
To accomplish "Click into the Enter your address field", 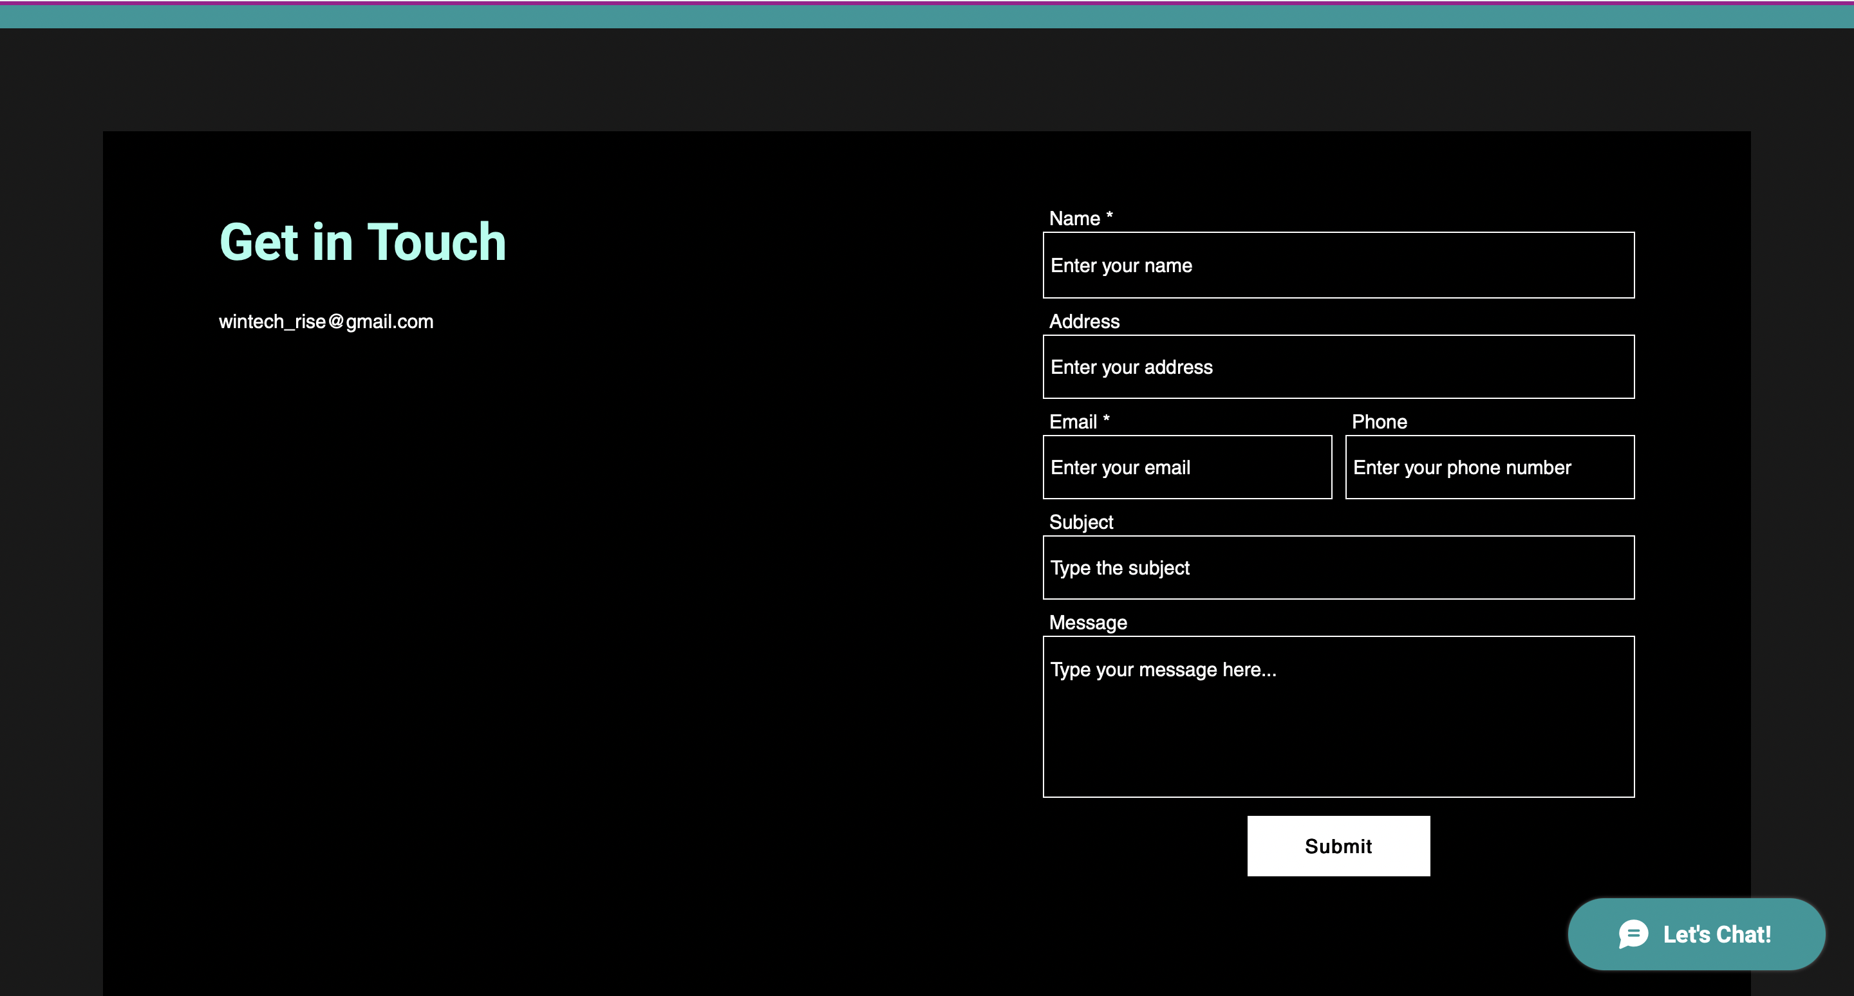I will (x=1338, y=367).
